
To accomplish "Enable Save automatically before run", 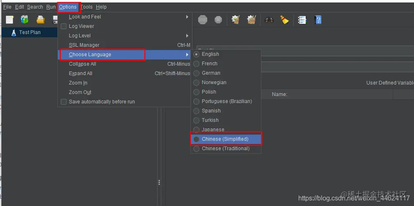I will coord(64,102).
